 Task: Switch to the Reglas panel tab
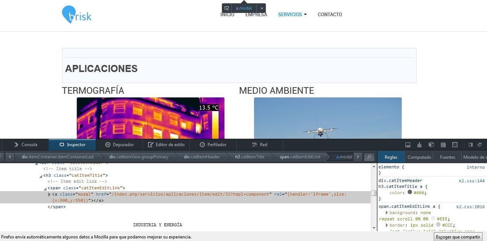coord(391,157)
